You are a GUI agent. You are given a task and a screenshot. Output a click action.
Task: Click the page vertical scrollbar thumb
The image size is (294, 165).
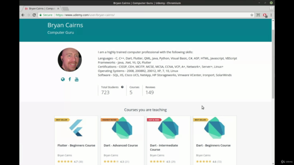(273, 64)
